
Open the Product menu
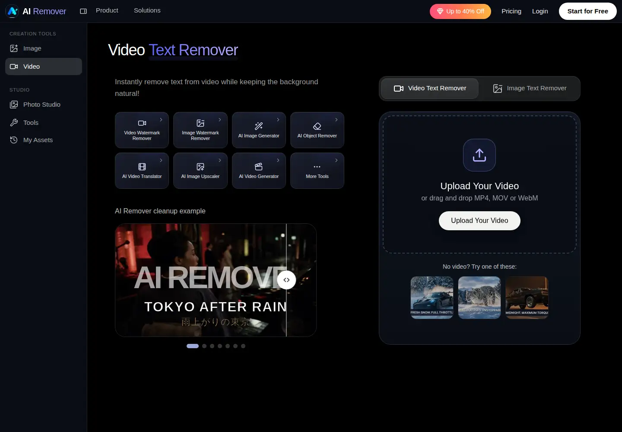tap(107, 10)
